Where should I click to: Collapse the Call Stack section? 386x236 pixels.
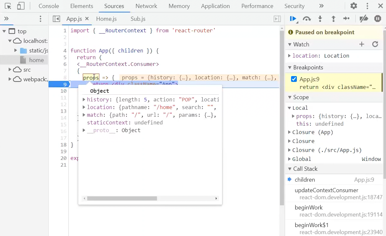click(290, 169)
